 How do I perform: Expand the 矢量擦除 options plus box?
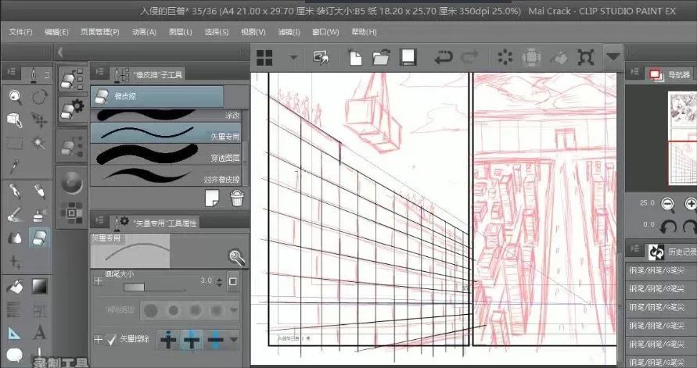98,339
